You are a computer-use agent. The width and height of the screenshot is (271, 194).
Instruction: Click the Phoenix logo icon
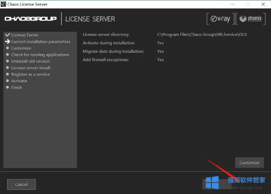click(x=250, y=19)
